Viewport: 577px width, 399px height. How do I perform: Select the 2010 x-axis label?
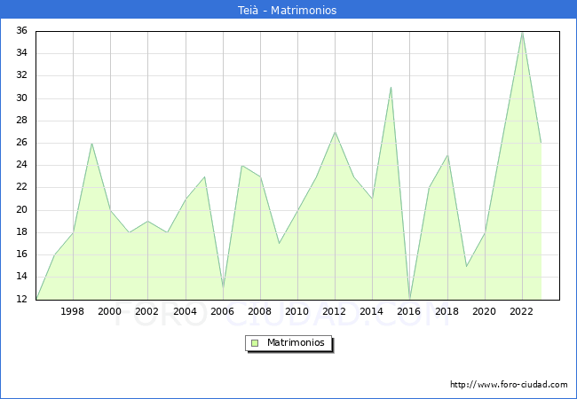pos(297,311)
